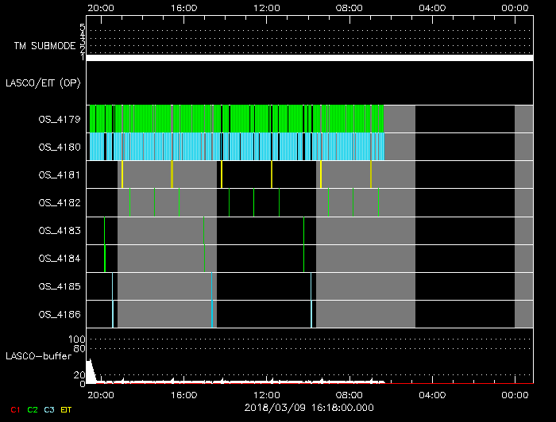Screen dimensions: 556x422
Task: Click the OS_4182 row label
Action: [x=60, y=202]
